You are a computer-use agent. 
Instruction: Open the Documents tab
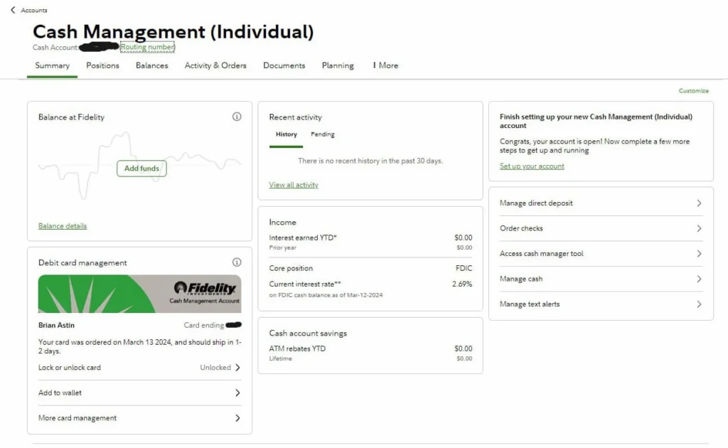point(284,65)
